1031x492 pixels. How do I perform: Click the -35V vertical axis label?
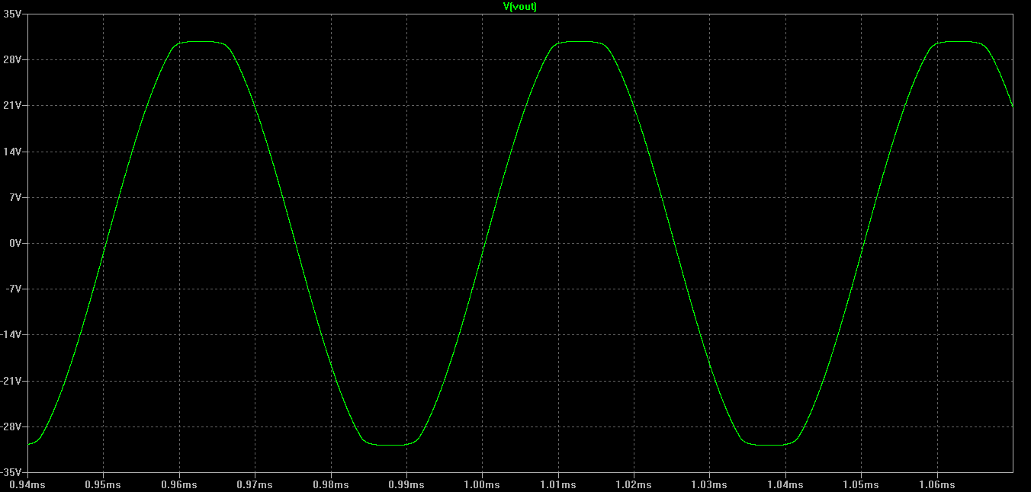[11, 472]
